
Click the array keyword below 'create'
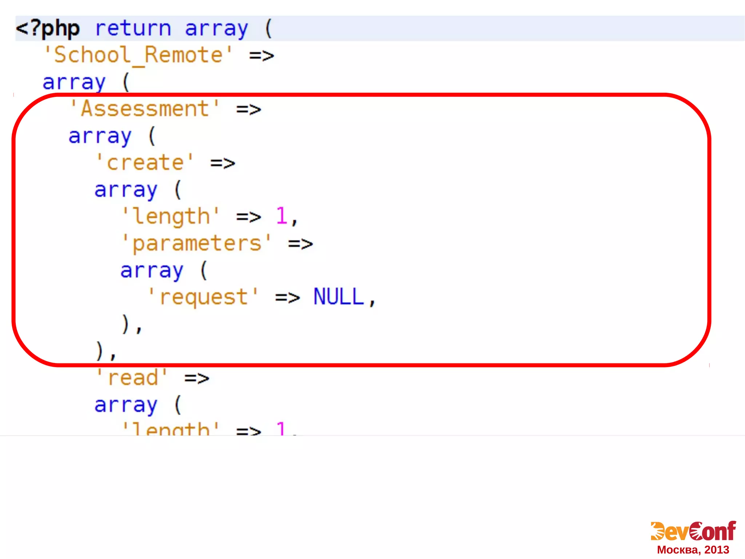click(126, 190)
